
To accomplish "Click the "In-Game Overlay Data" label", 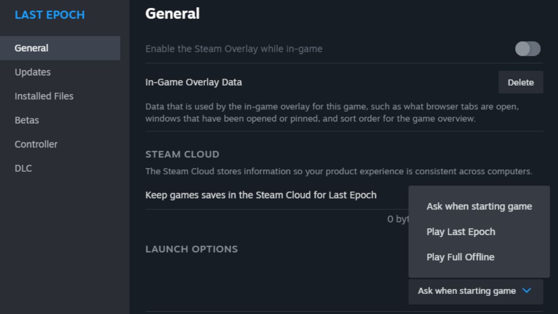I will point(193,82).
